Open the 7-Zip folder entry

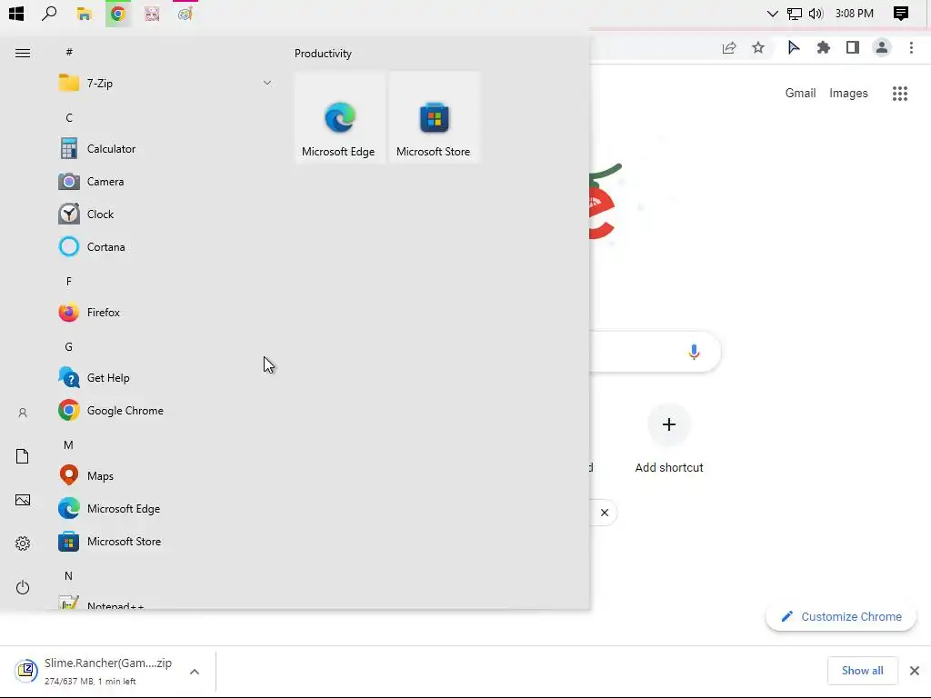(165, 83)
